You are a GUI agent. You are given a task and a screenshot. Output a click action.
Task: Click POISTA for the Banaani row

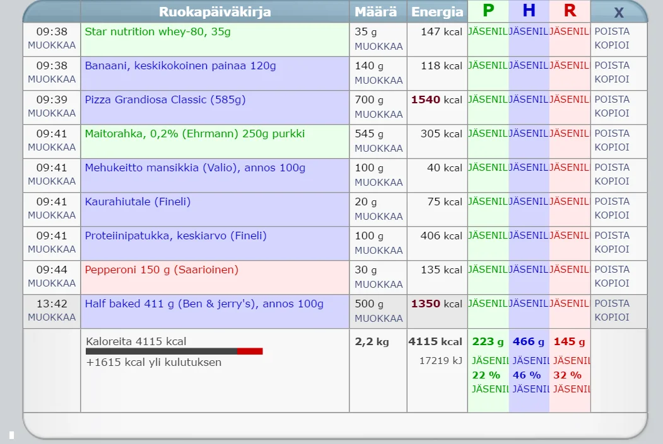[612, 65]
